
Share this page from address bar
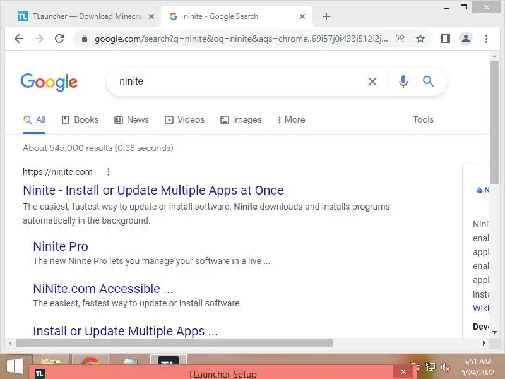(x=400, y=39)
